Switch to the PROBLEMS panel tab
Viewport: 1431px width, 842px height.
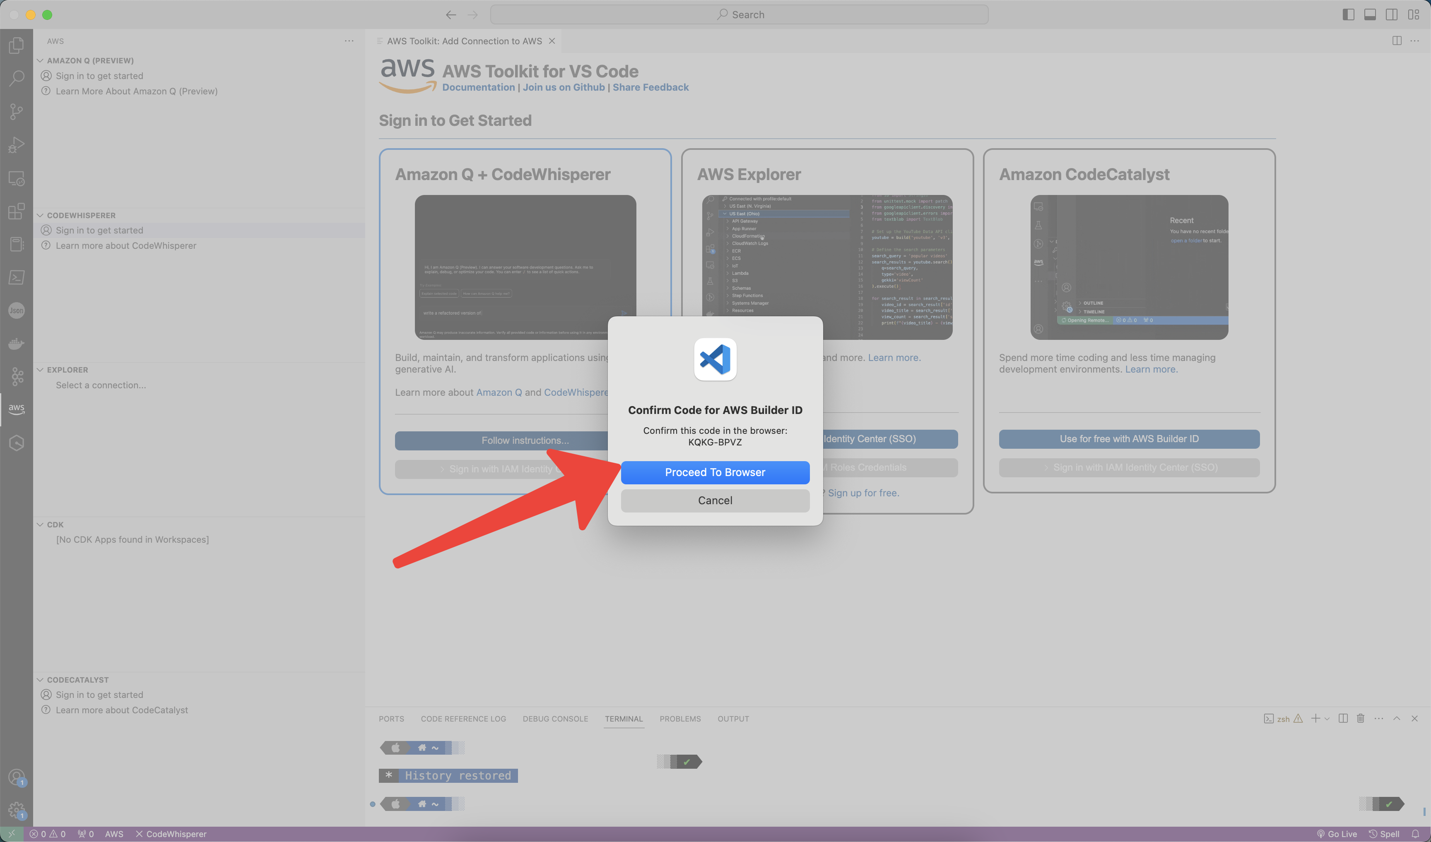(x=680, y=719)
